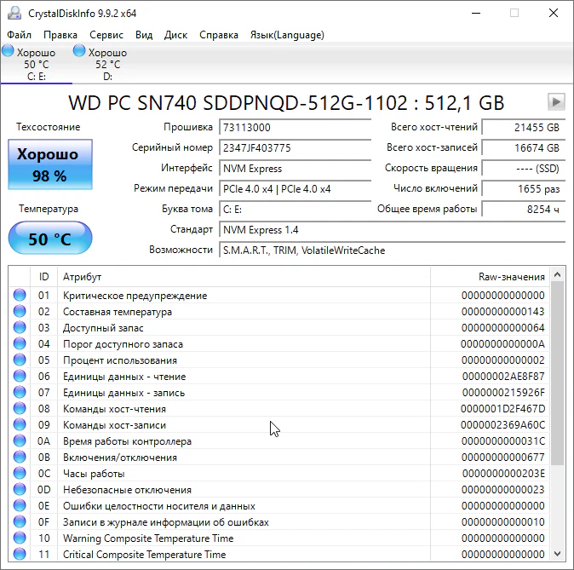Select row Критическое предупреждение
The width and height of the screenshot is (574, 570).
(279, 296)
